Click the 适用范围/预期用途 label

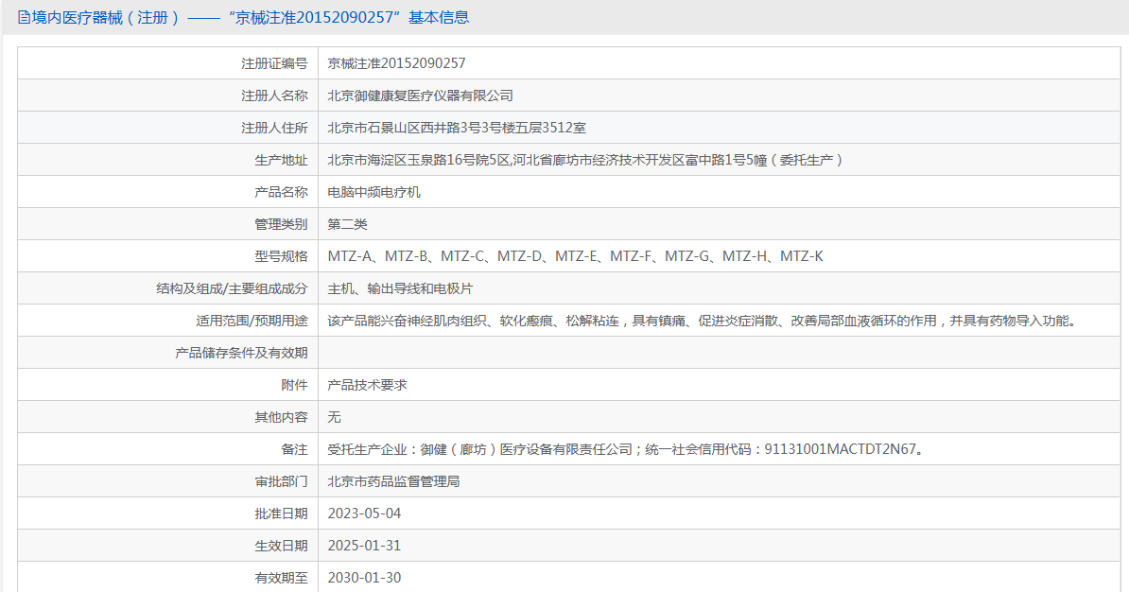252,322
